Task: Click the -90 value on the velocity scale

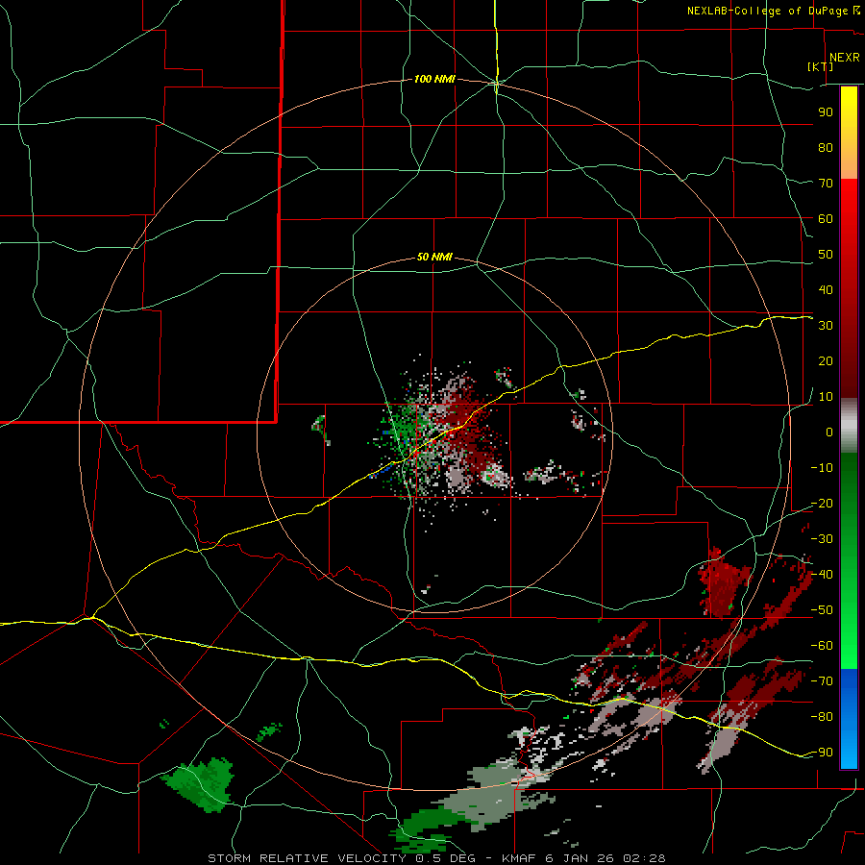Action: [x=822, y=753]
